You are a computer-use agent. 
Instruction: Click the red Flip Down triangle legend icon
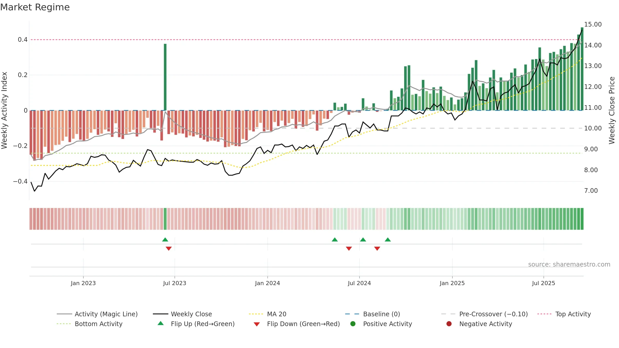257,324
